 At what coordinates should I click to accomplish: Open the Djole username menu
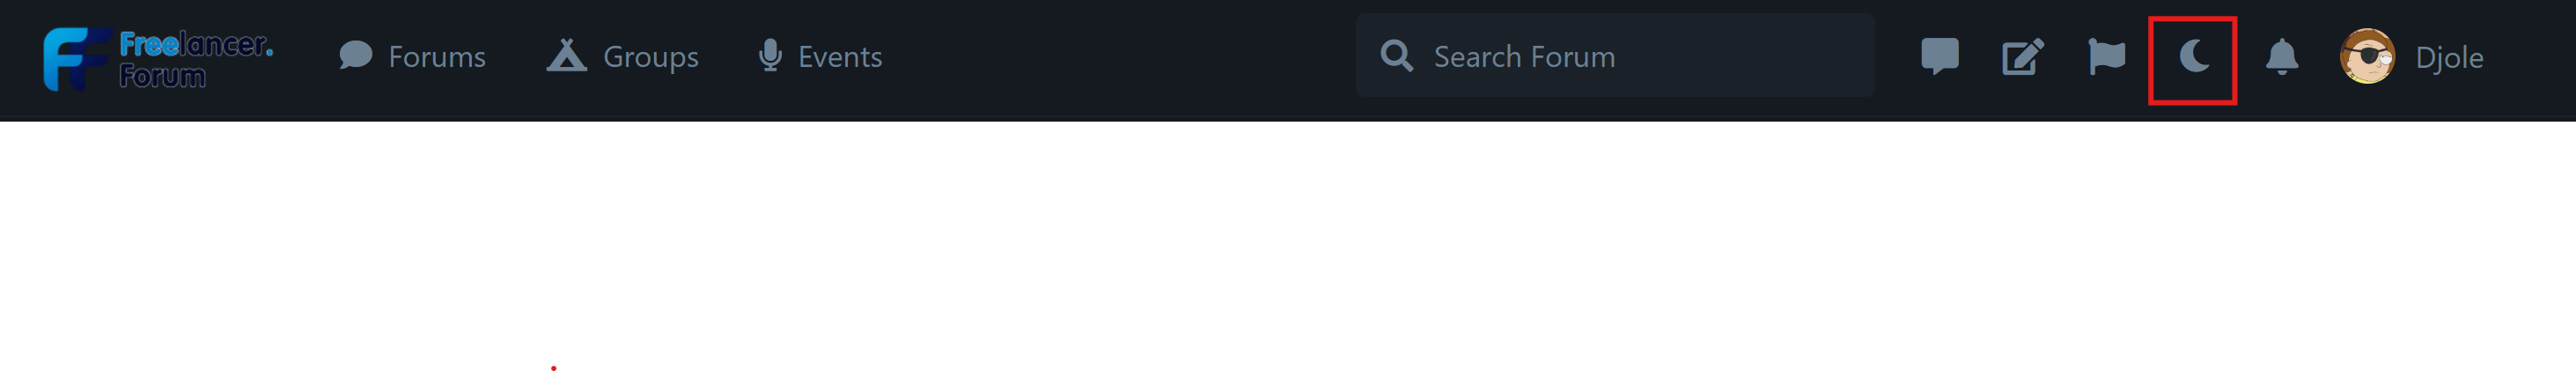coord(2449,58)
